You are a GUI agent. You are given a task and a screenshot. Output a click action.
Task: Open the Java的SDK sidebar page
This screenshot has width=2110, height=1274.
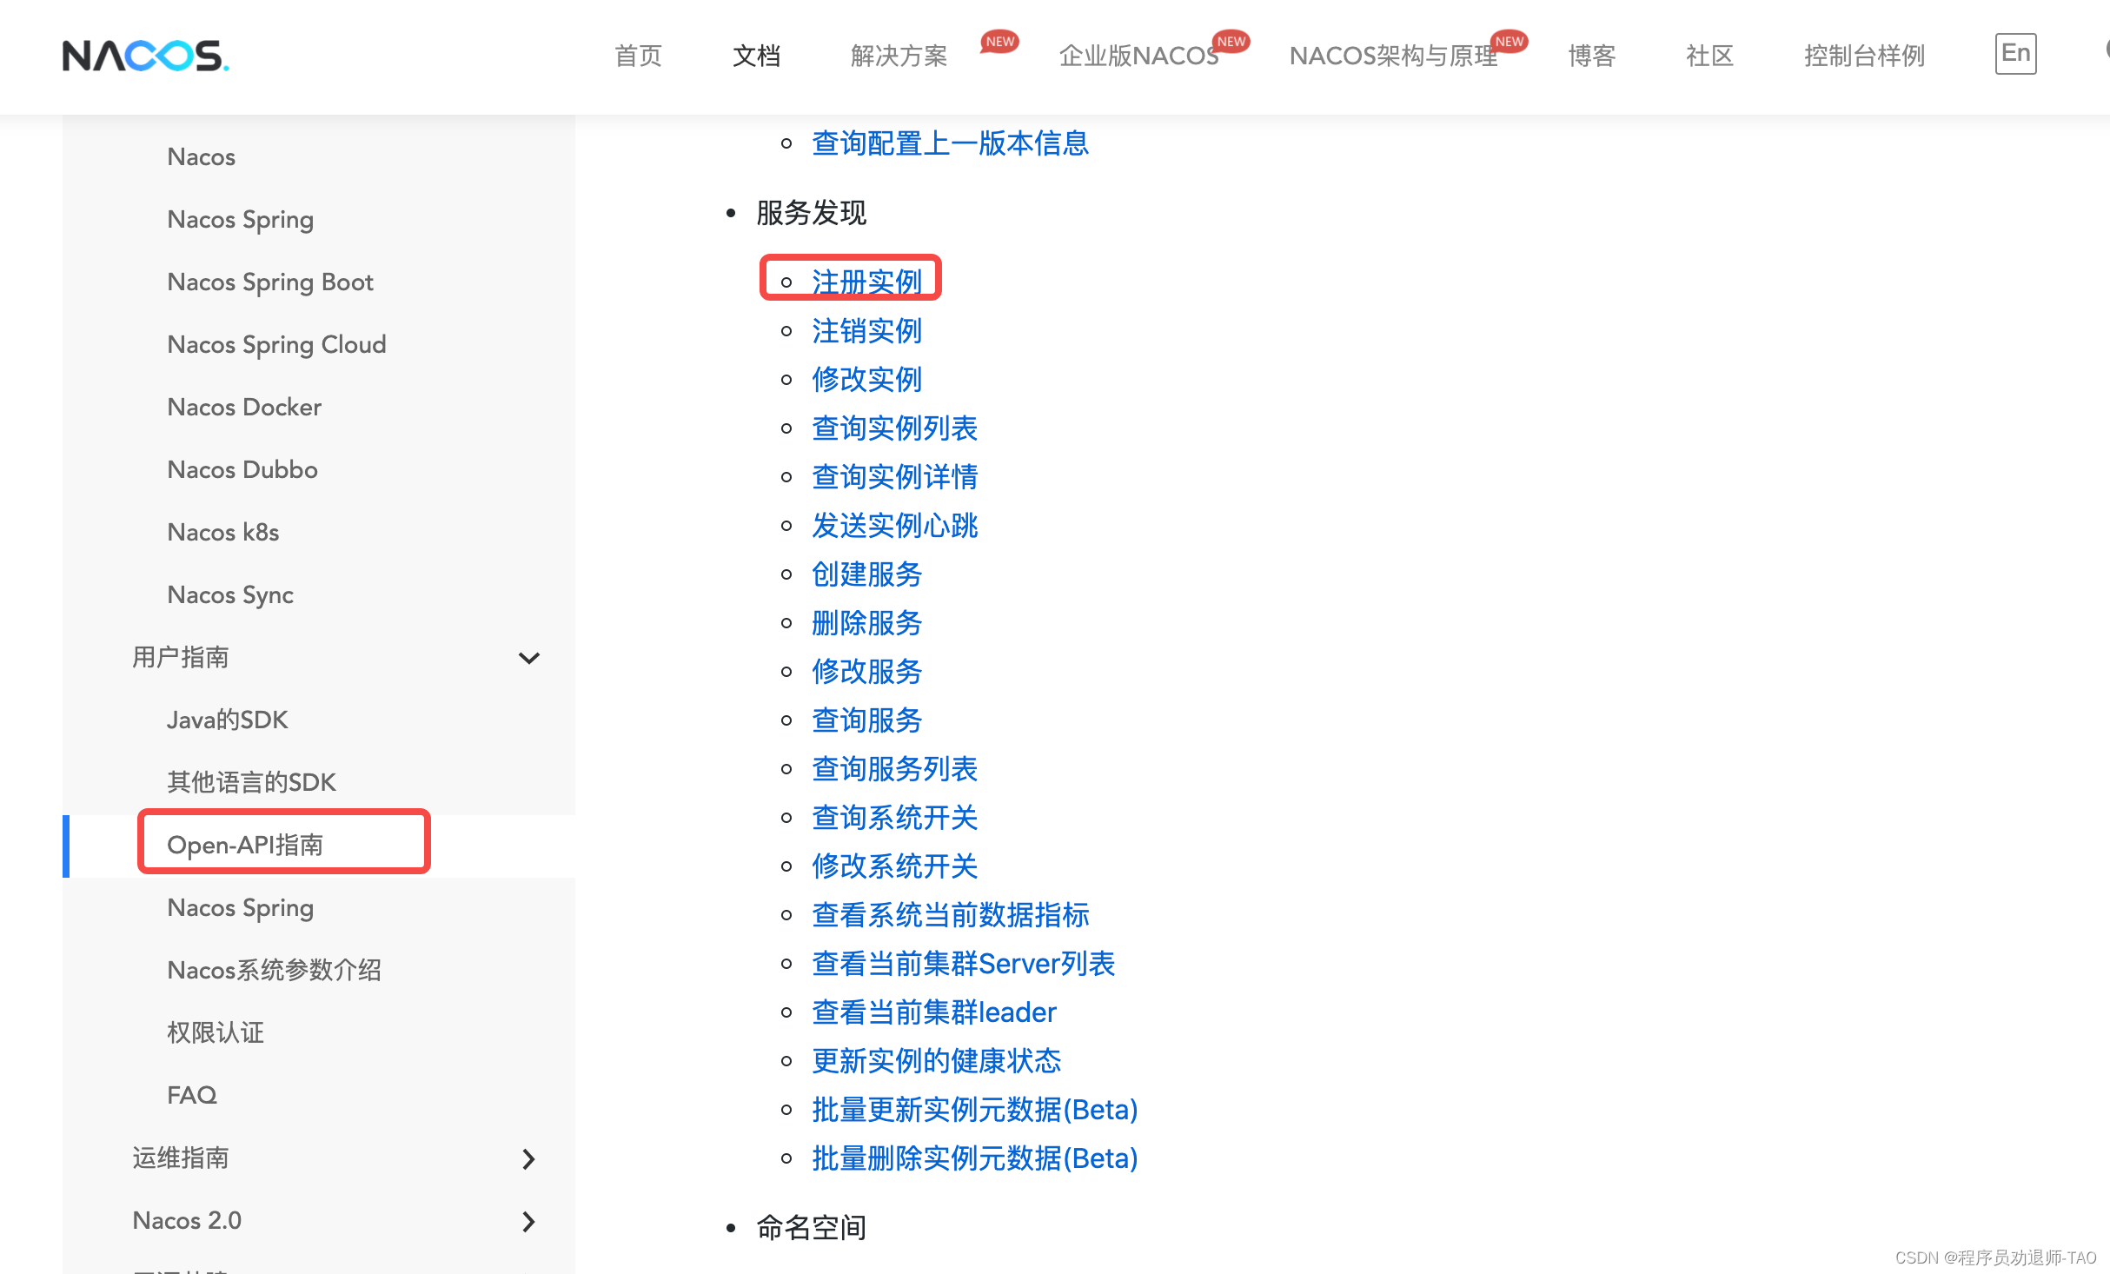pos(227,720)
